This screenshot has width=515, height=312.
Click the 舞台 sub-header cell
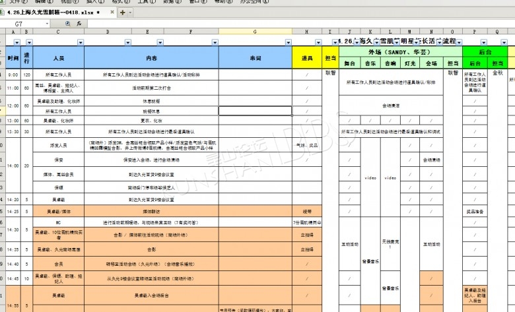pos(350,63)
